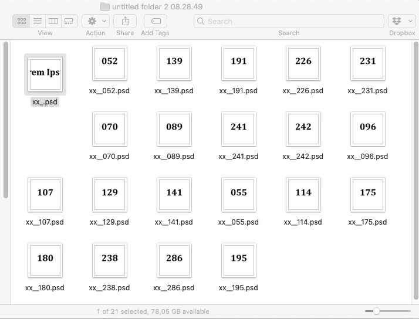Viewport: 419px width, 319px height.
Task: Open the Dropbox toolbar menu
Action: (402, 21)
